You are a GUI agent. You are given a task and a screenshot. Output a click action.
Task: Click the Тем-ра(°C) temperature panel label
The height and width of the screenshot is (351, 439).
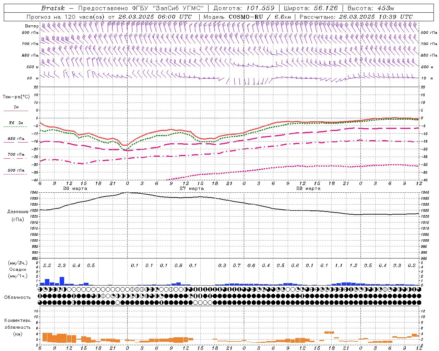coord(16,97)
